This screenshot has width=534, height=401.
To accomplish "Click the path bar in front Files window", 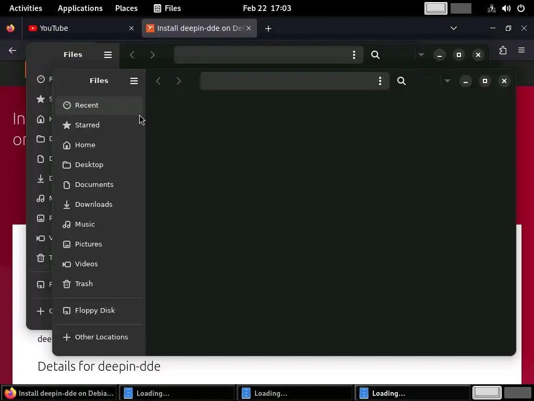I will (295, 81).
